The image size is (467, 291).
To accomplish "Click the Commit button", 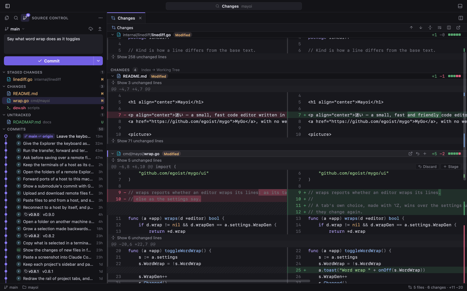I will click(x=49, y=61).
